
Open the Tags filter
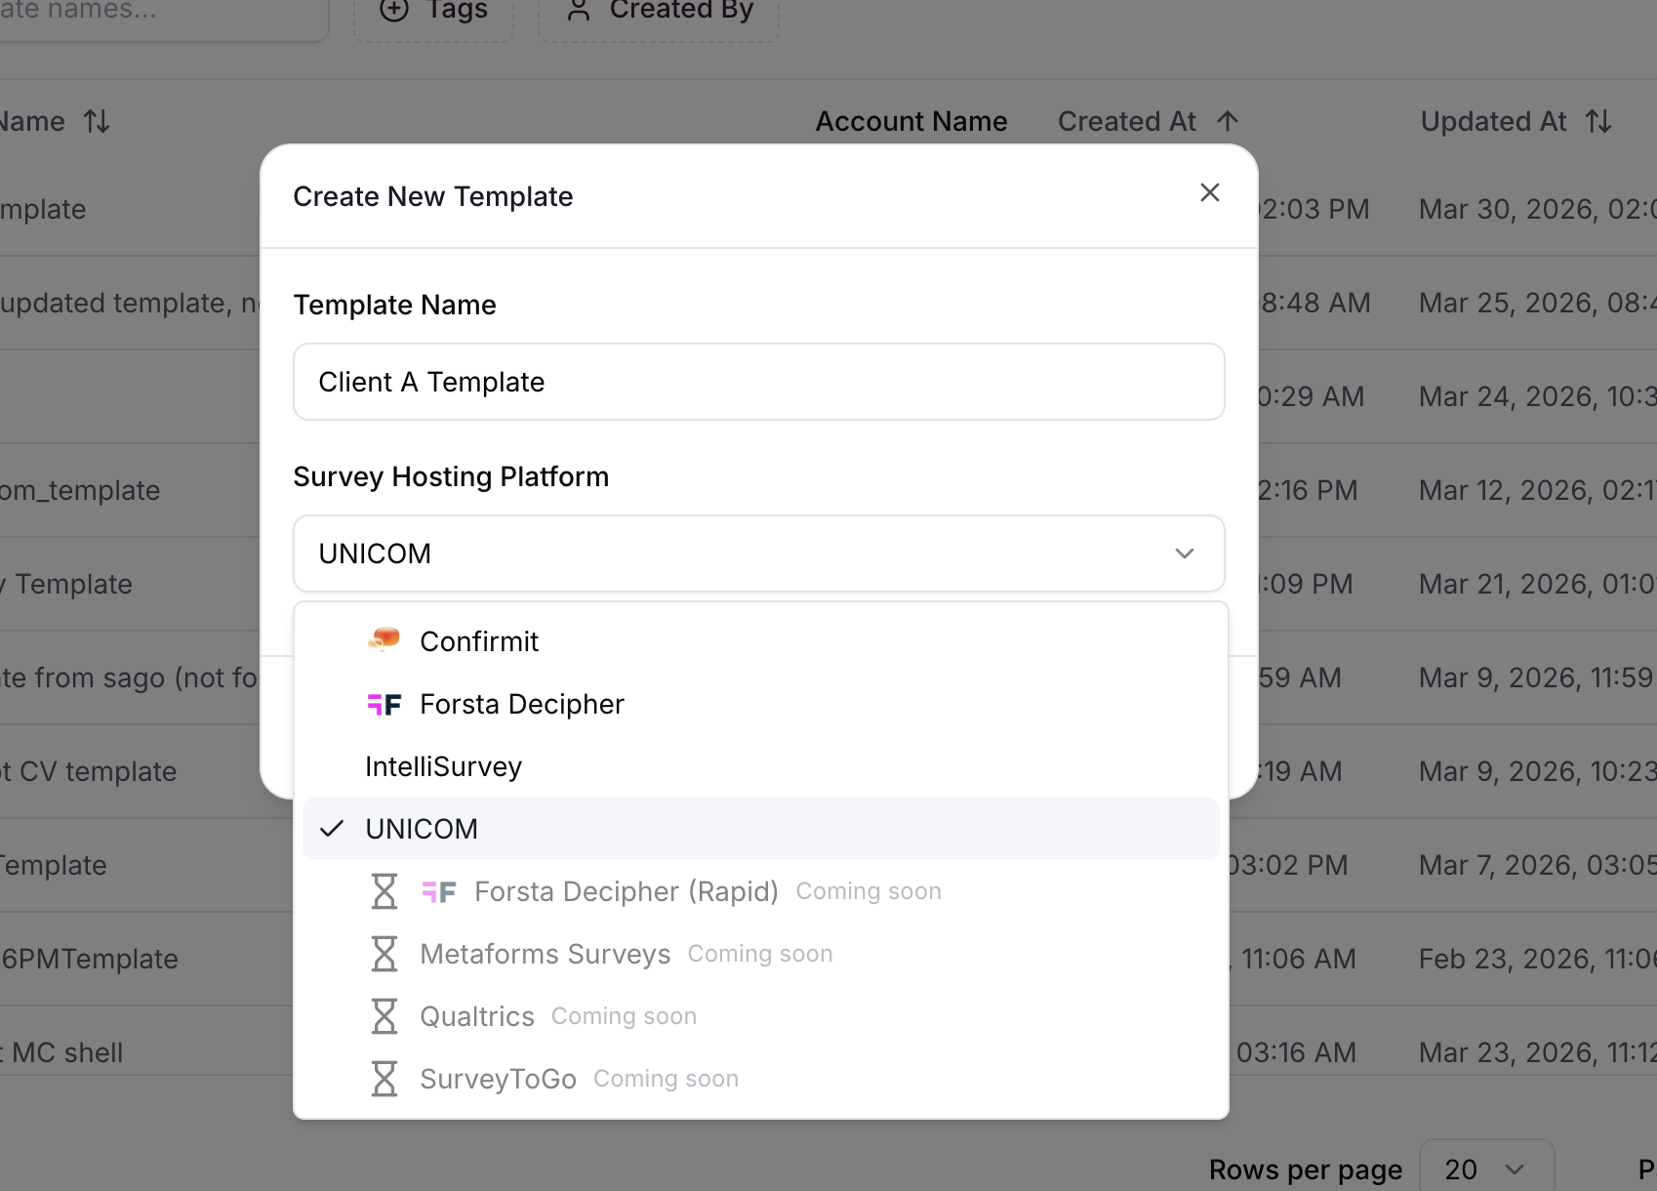click(x=433, y=12)
